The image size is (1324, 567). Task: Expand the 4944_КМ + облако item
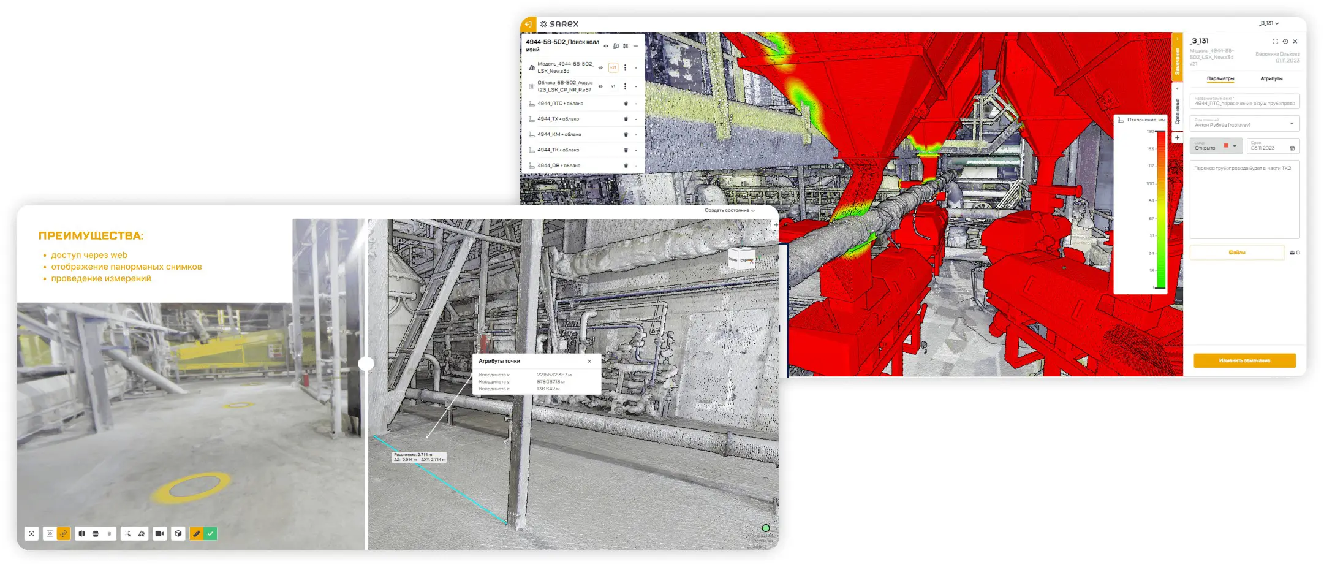pos(636,134)
